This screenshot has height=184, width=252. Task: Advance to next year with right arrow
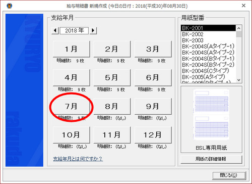[x=93, y=31]
